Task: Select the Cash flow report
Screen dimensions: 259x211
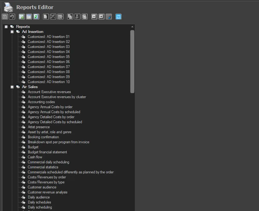Action: click(x=35, y=157)
